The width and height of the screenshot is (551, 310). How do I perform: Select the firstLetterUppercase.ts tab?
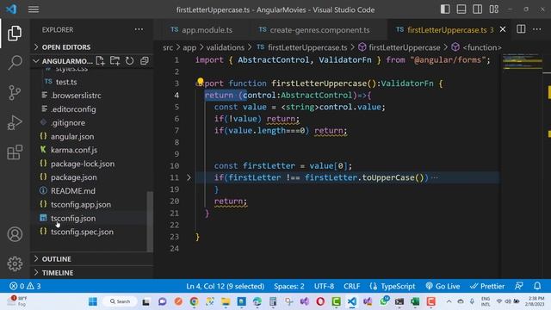click(x=446, y=30)
